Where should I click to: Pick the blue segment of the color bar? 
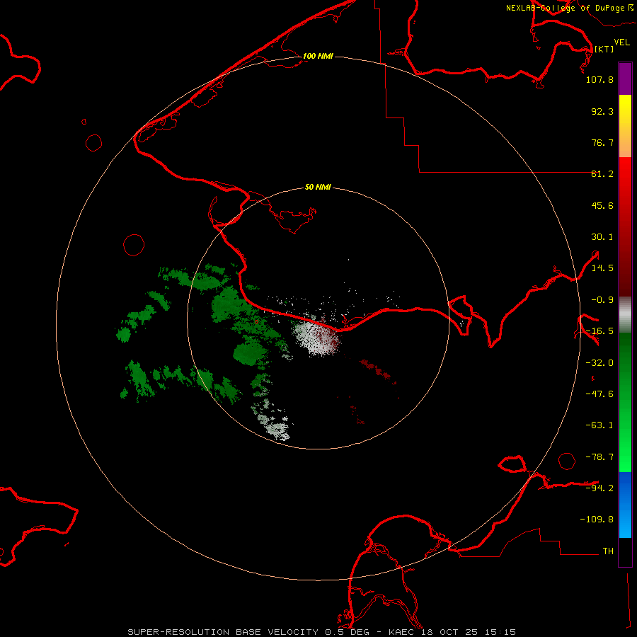(625, 505)
